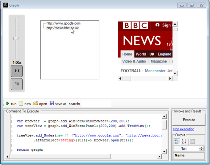Click the Name column header in Output
This screenshot has width=210, height=165.
[189, 155]
